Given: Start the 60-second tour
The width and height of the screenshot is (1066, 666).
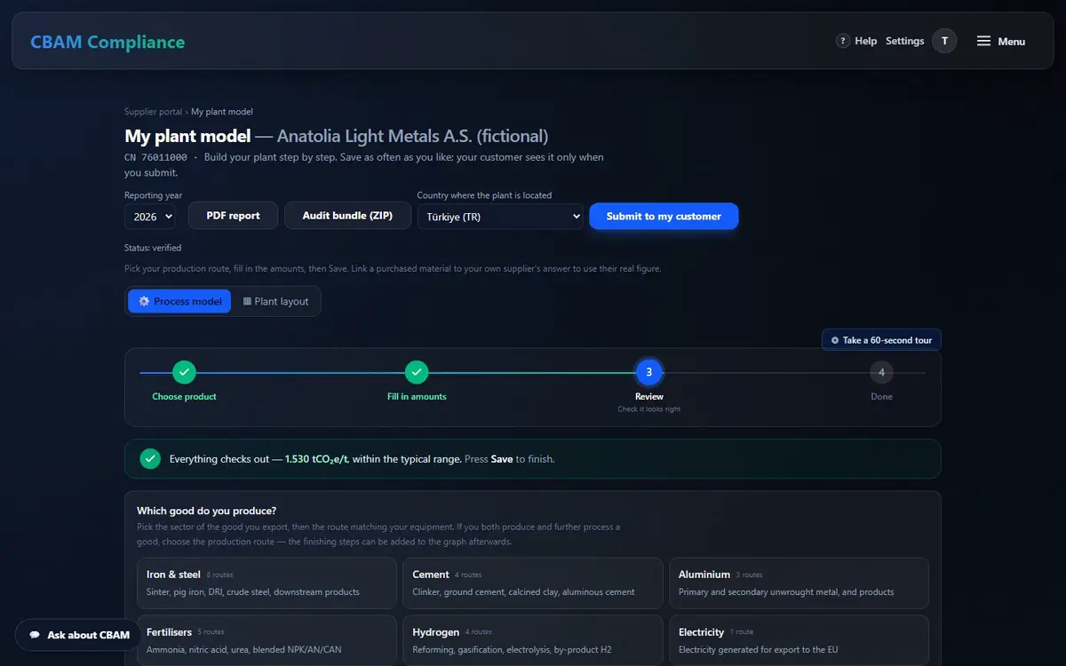Looking at the screenshot, I should [x=881, y=340].
